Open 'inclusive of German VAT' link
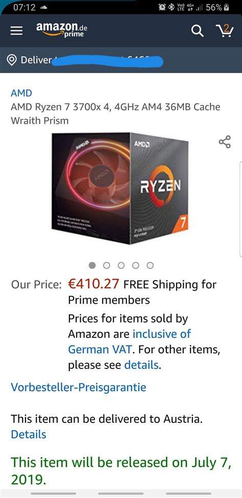 pyautogui.click(x=129, y=342)
